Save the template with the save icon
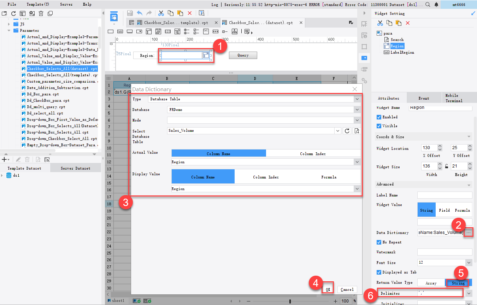Viewport: 477px width, 305px height. coord(130,13)
